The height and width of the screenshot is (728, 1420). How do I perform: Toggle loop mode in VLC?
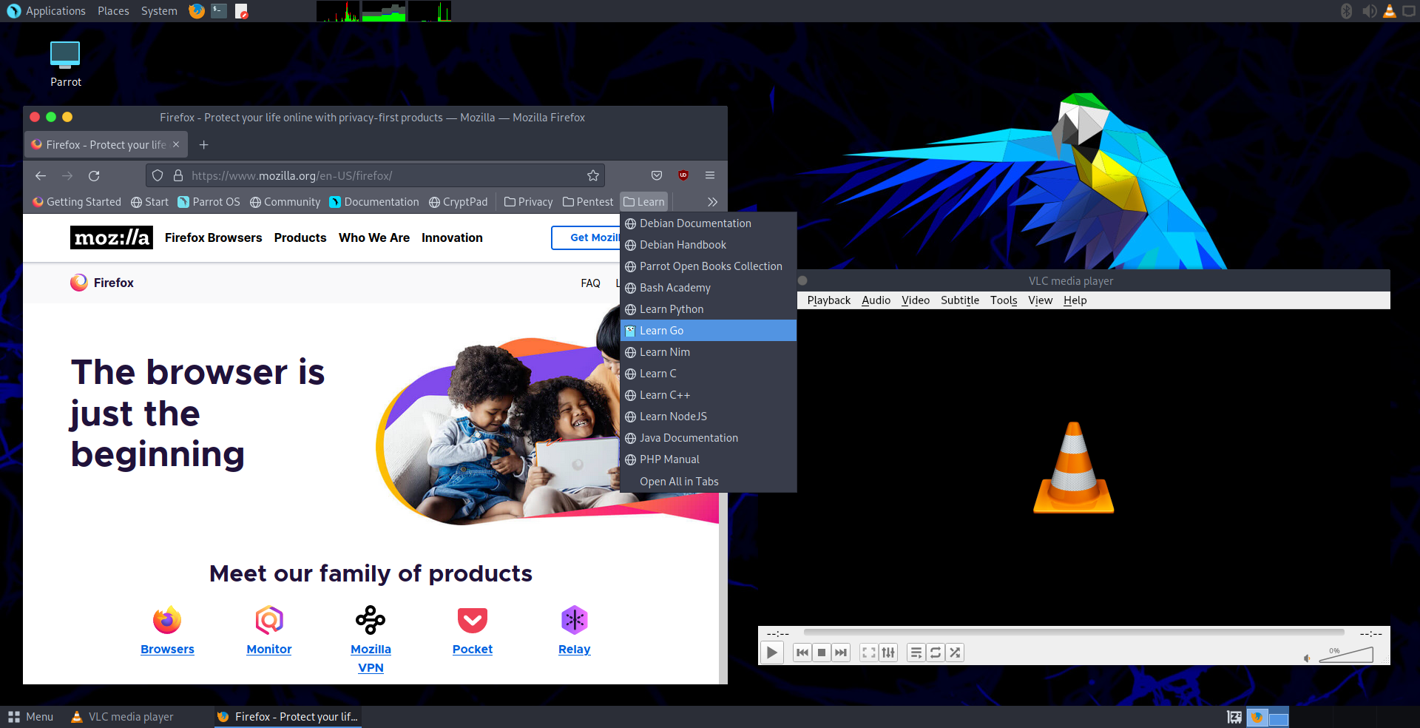tap(936, 653)
